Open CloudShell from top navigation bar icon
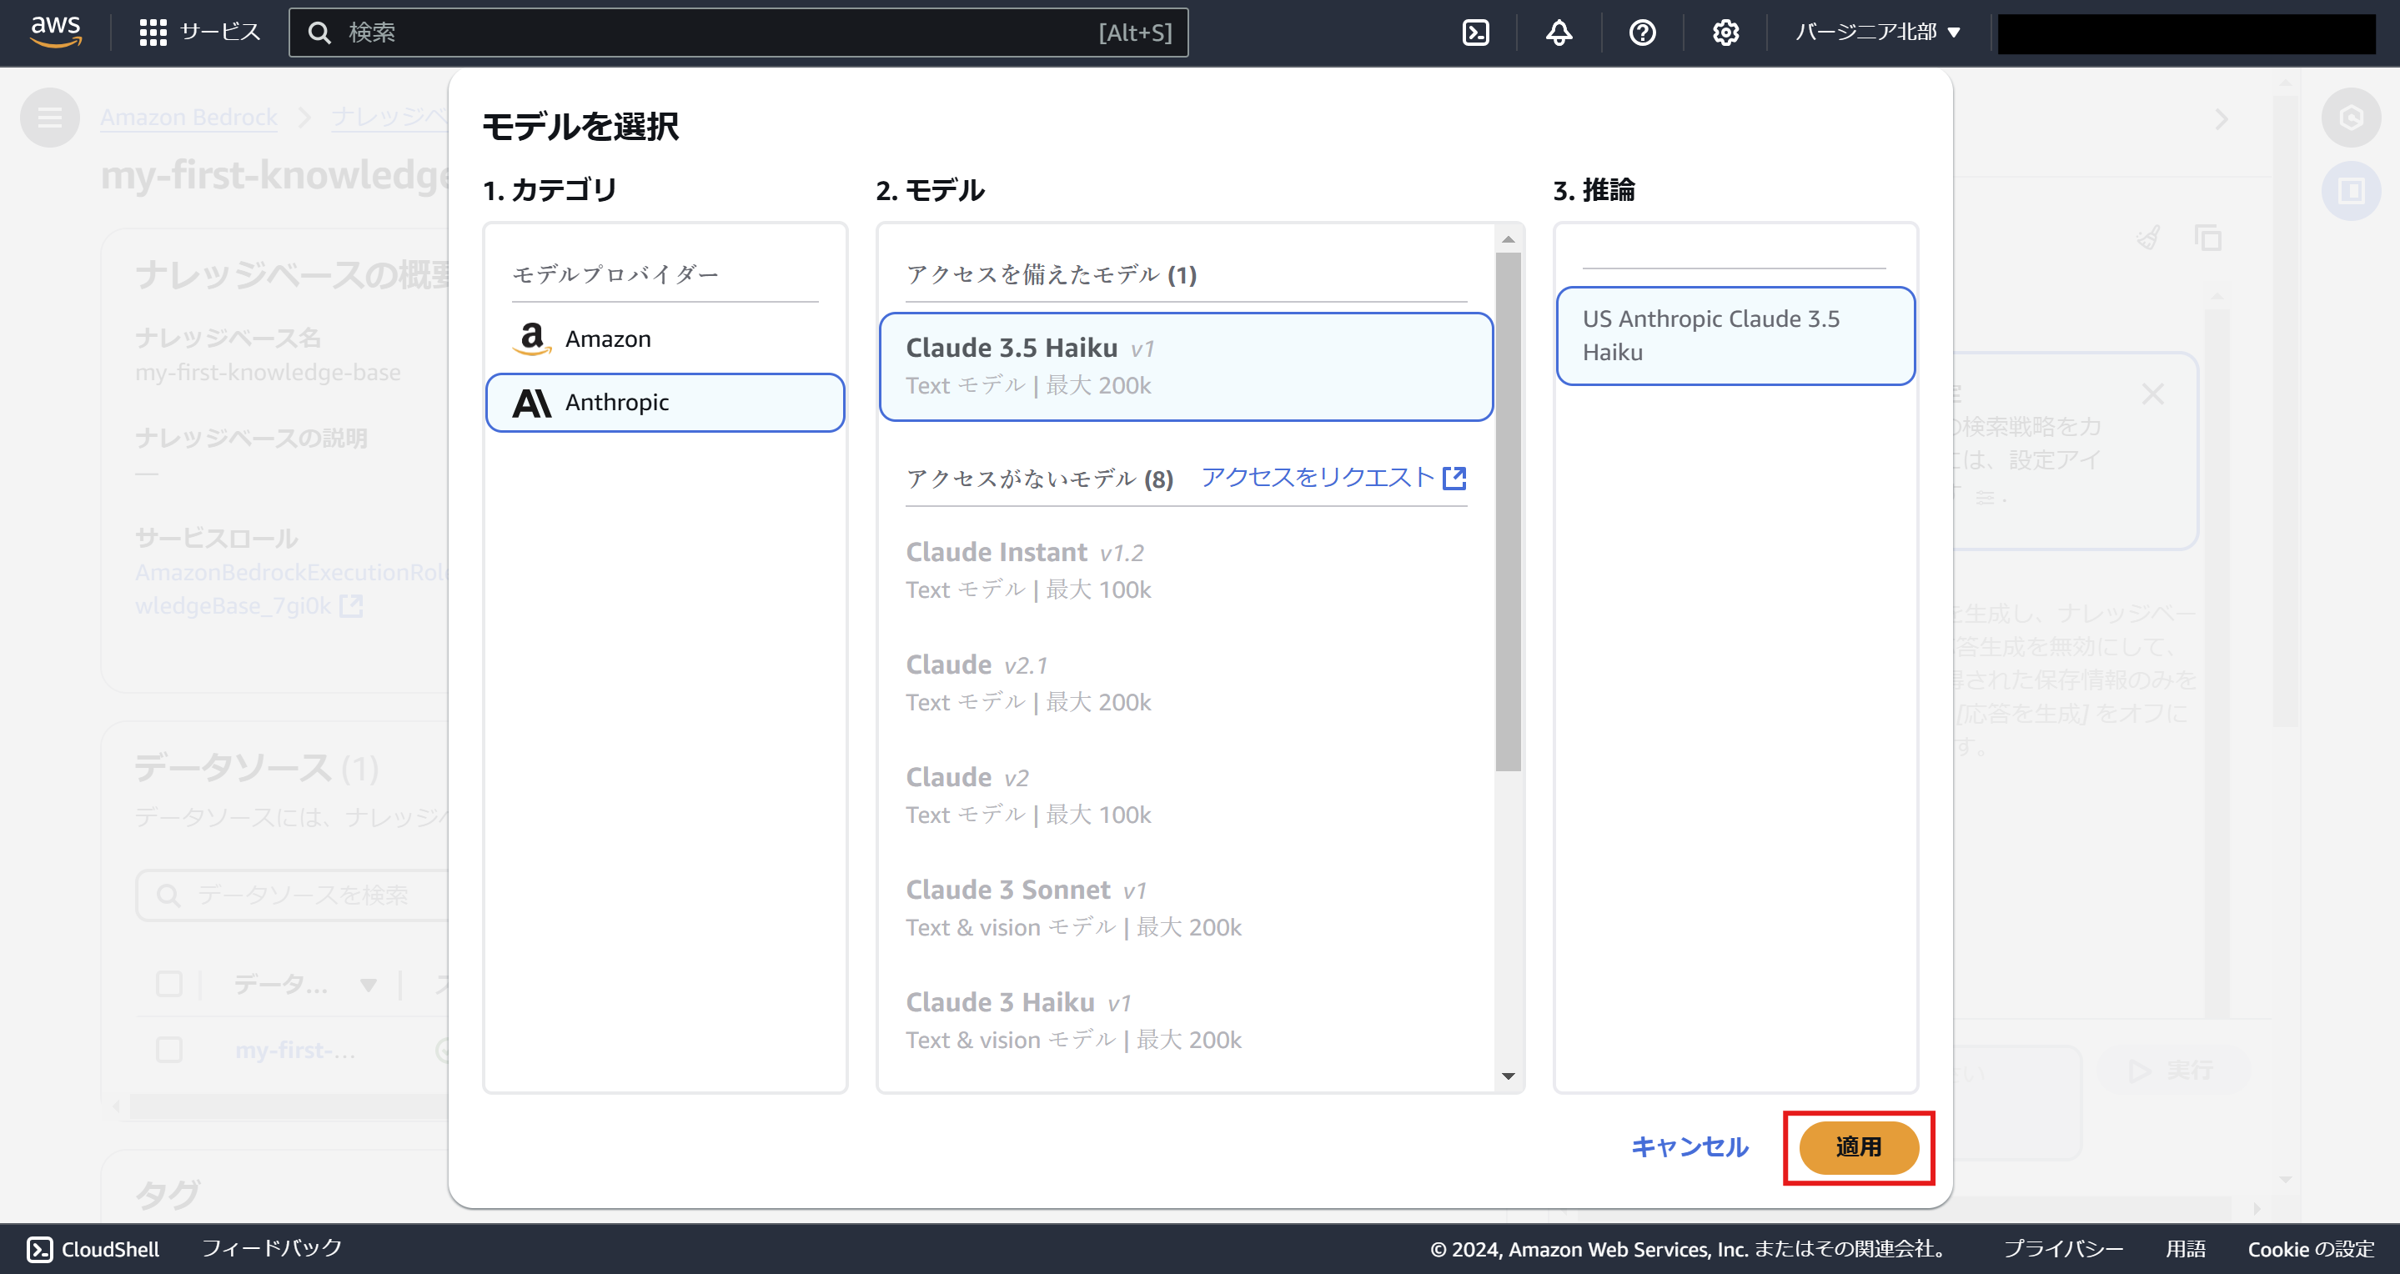 [1475, 33]
